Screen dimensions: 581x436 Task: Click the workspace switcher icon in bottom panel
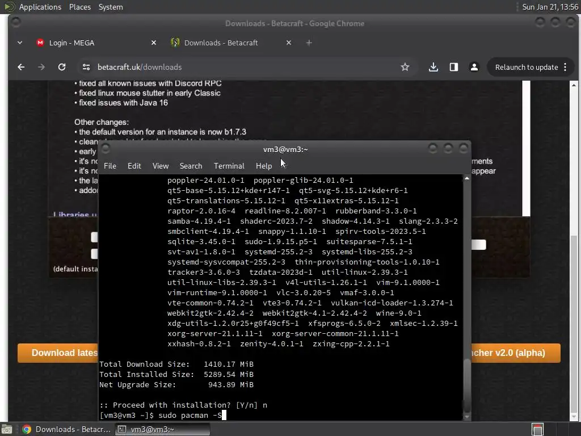[x=537, y=429]
